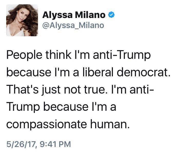Click the word 'People' starting the tweet
Viewport: 177px width, 156px height.
(24, 55)
